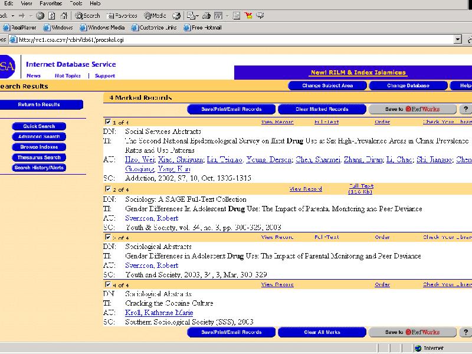Click the Internet zone icon in the status bar
This screenshot has height=354, width=472.
point(418,348)
